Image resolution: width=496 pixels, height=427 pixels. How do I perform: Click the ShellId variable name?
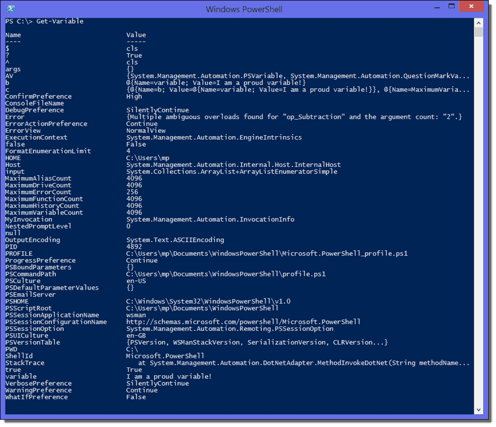[x=19, y=356]
